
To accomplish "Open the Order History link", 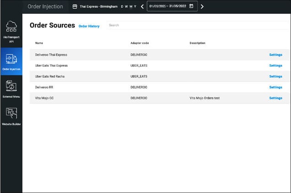I will coord(89,26).
